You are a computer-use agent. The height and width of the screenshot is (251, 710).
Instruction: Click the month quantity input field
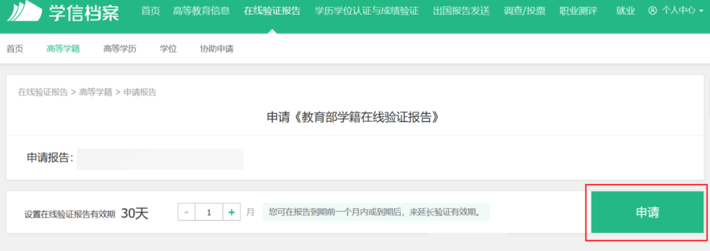209,212
